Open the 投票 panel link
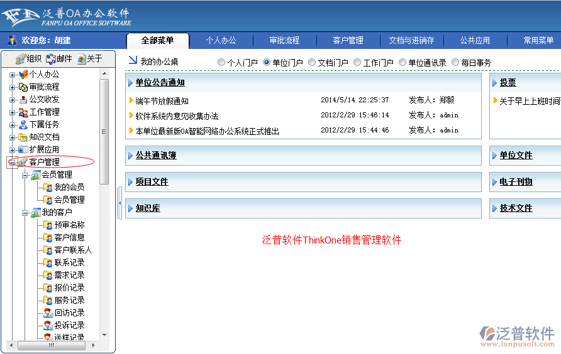 coord(508,83)
